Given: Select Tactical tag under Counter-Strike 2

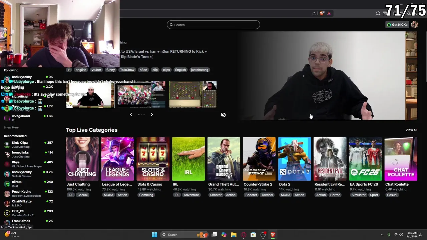Looking at the screenshot, I should (x=267, y=195).
